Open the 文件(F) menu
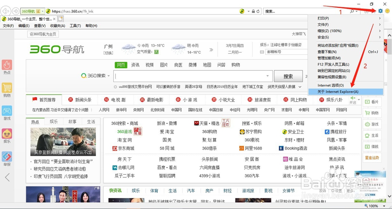Viewport: 392px width, 209px height. click(x=8, y=26)
